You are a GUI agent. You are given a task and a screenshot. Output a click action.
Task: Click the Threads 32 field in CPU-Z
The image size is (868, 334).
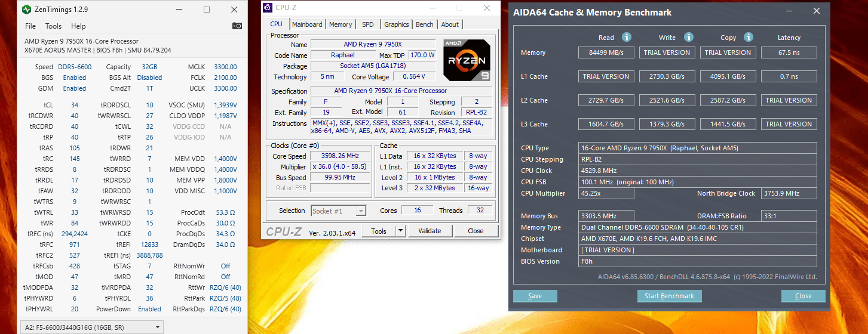coord(480,210)
